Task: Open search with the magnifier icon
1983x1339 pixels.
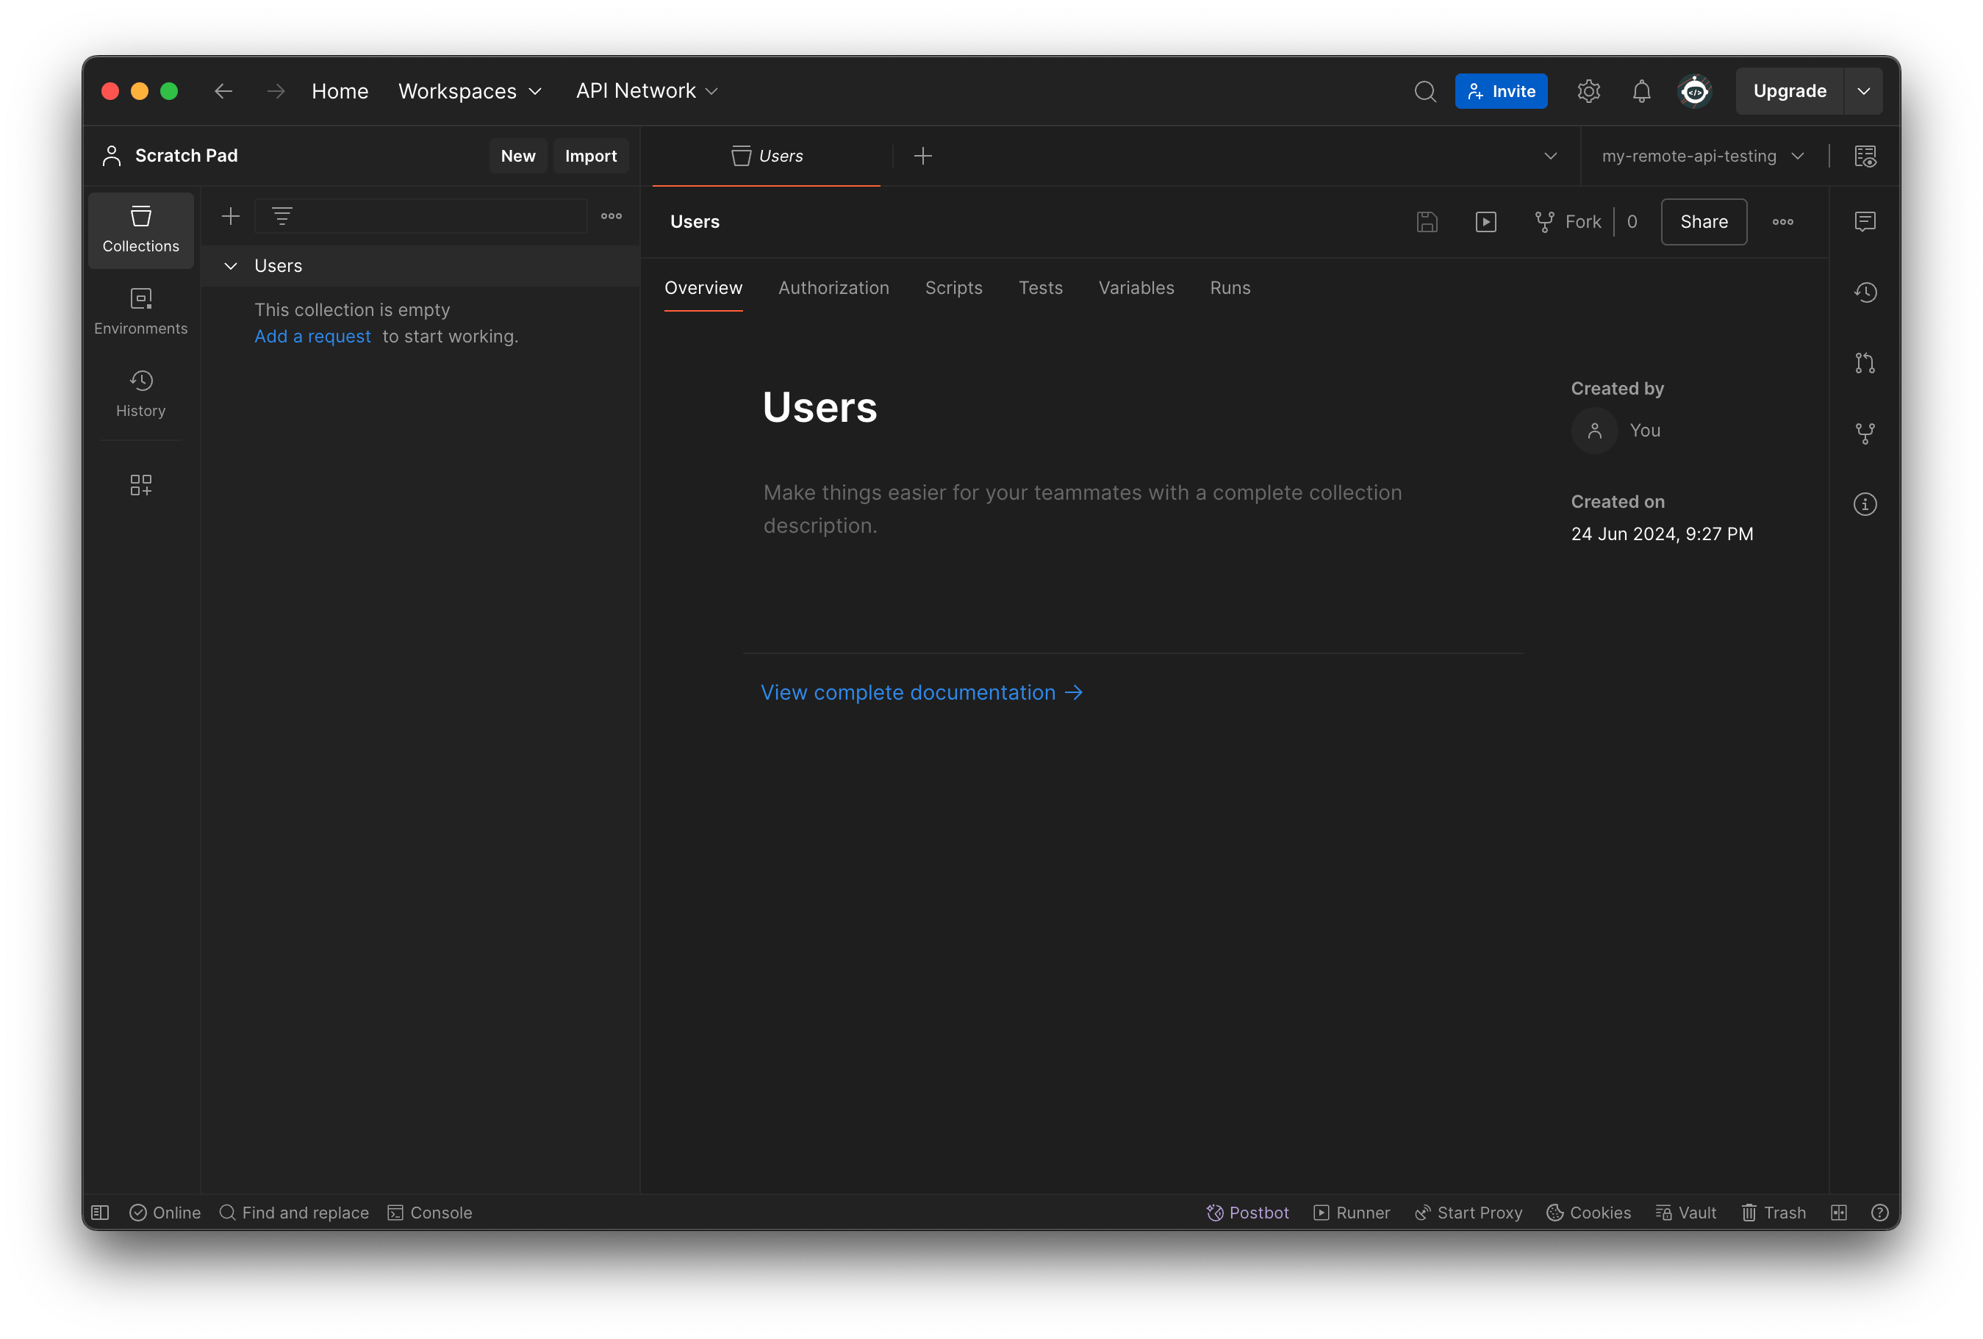Action: [1425, 90]
